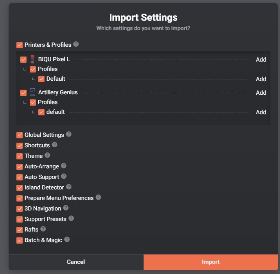Disable the Global Settings import checkbox

(x=20, y=135)
